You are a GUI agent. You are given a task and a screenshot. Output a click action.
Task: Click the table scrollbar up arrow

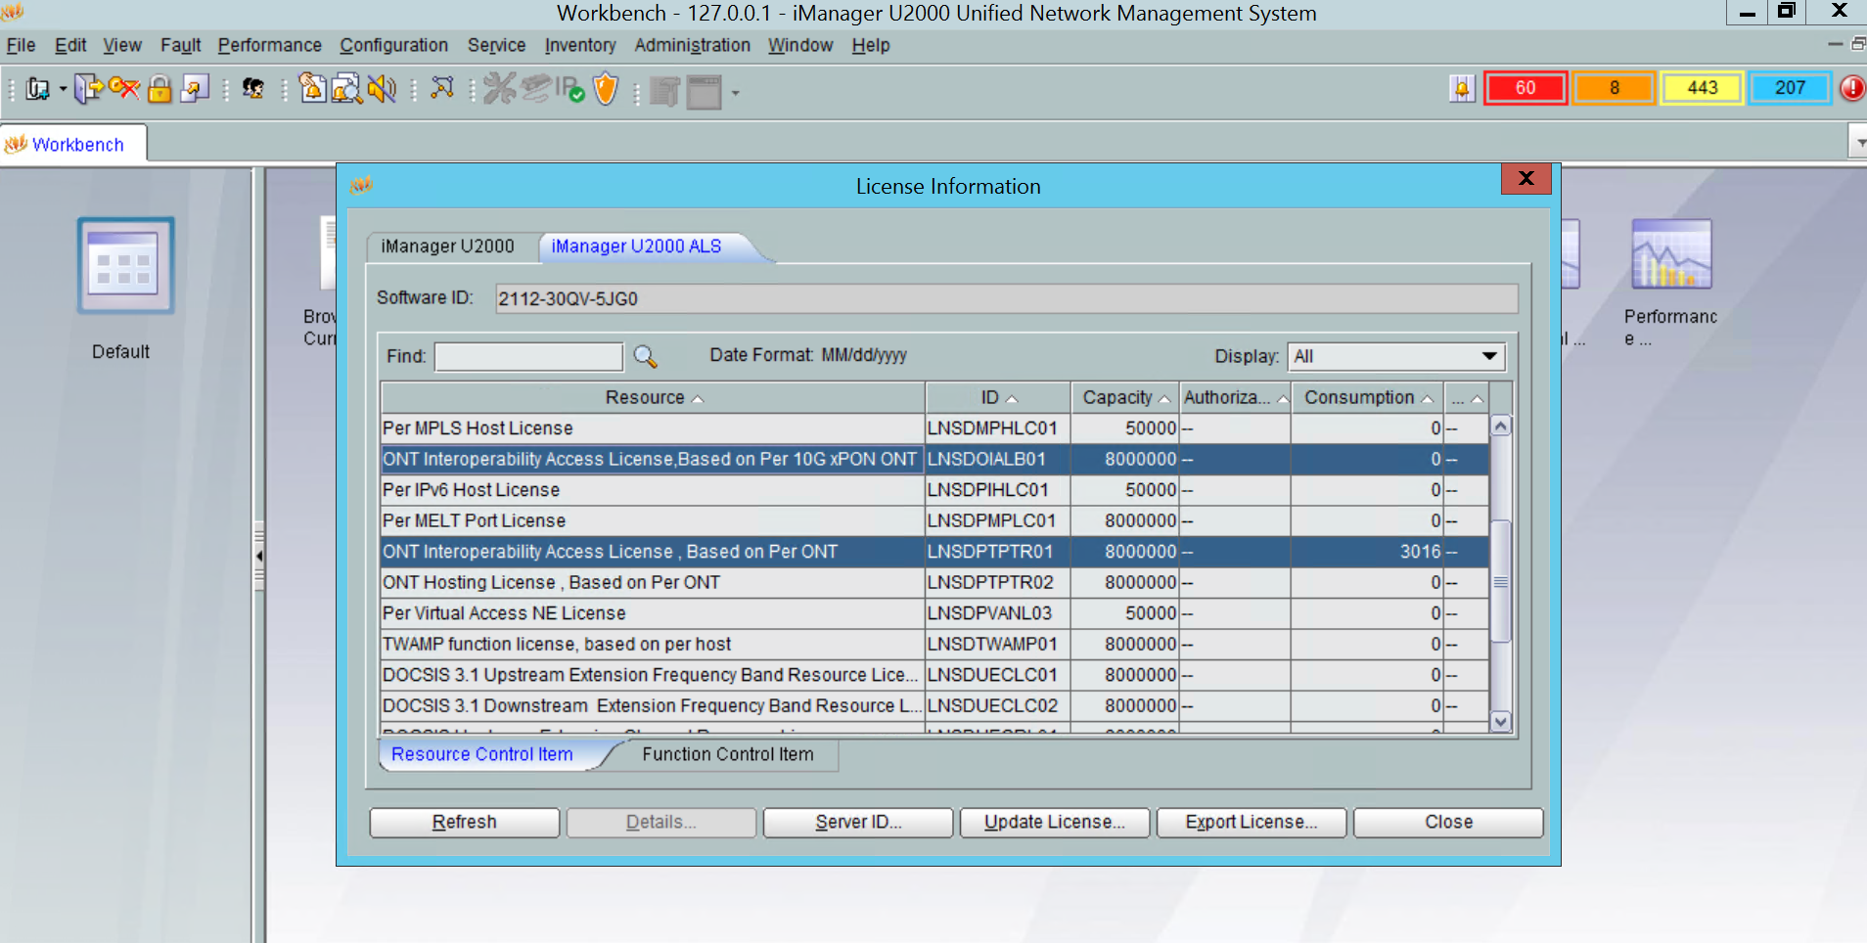point(1501,426)
